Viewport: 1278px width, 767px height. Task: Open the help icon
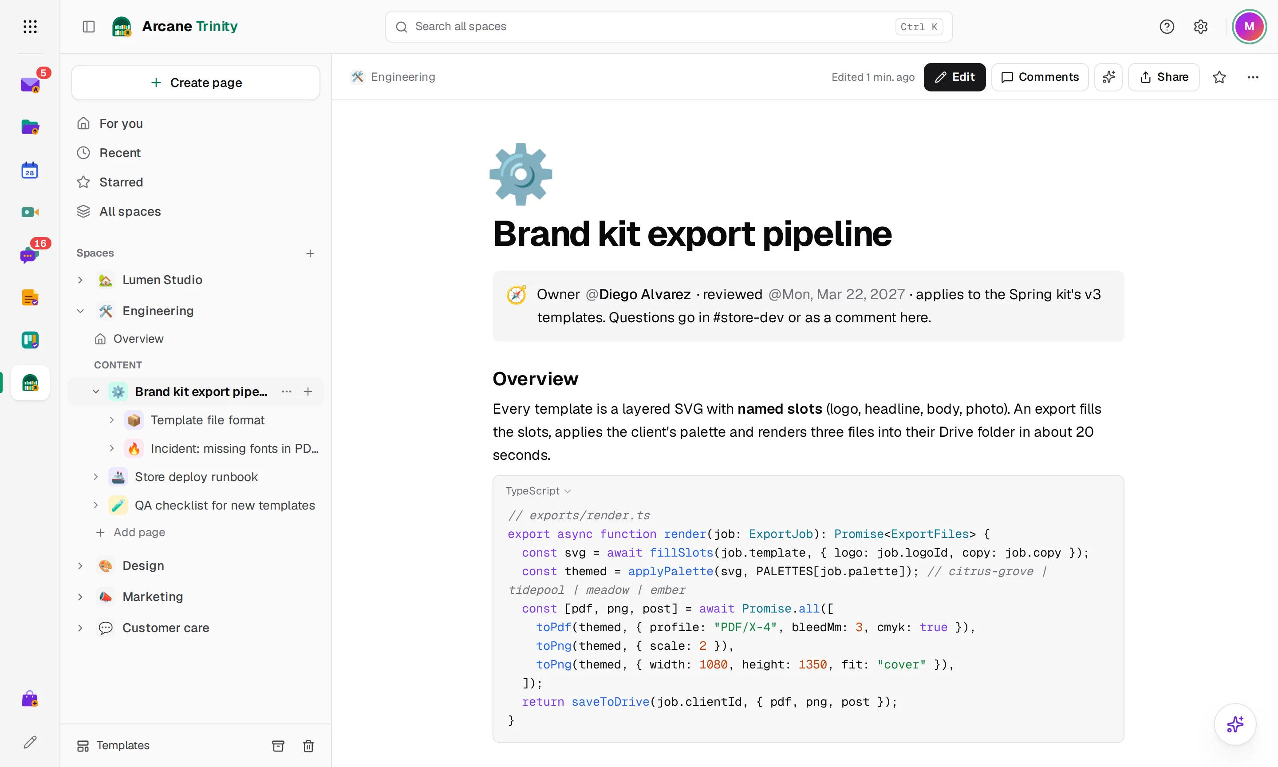tap(1167, 26)
